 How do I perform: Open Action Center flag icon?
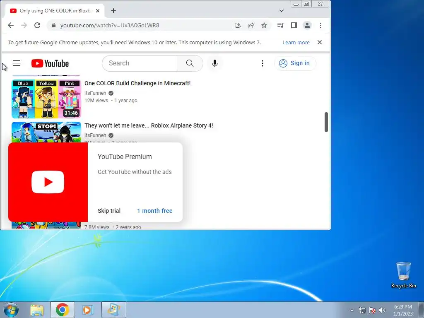click(x=372, y=310)
